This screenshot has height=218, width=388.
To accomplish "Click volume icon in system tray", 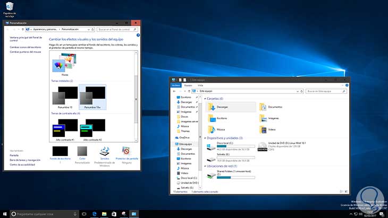I will (360, 214).
